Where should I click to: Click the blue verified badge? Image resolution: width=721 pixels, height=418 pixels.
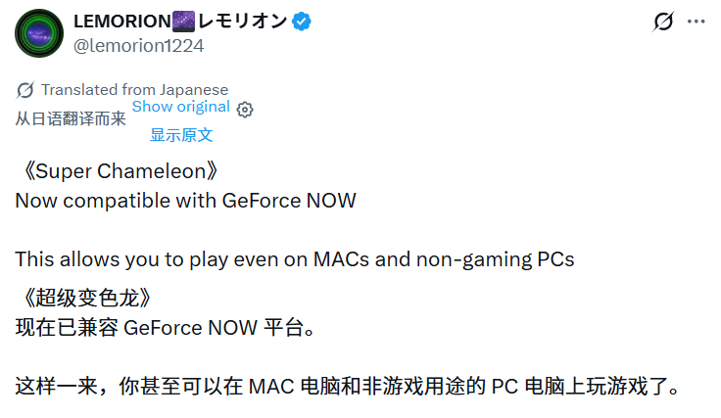302,22
